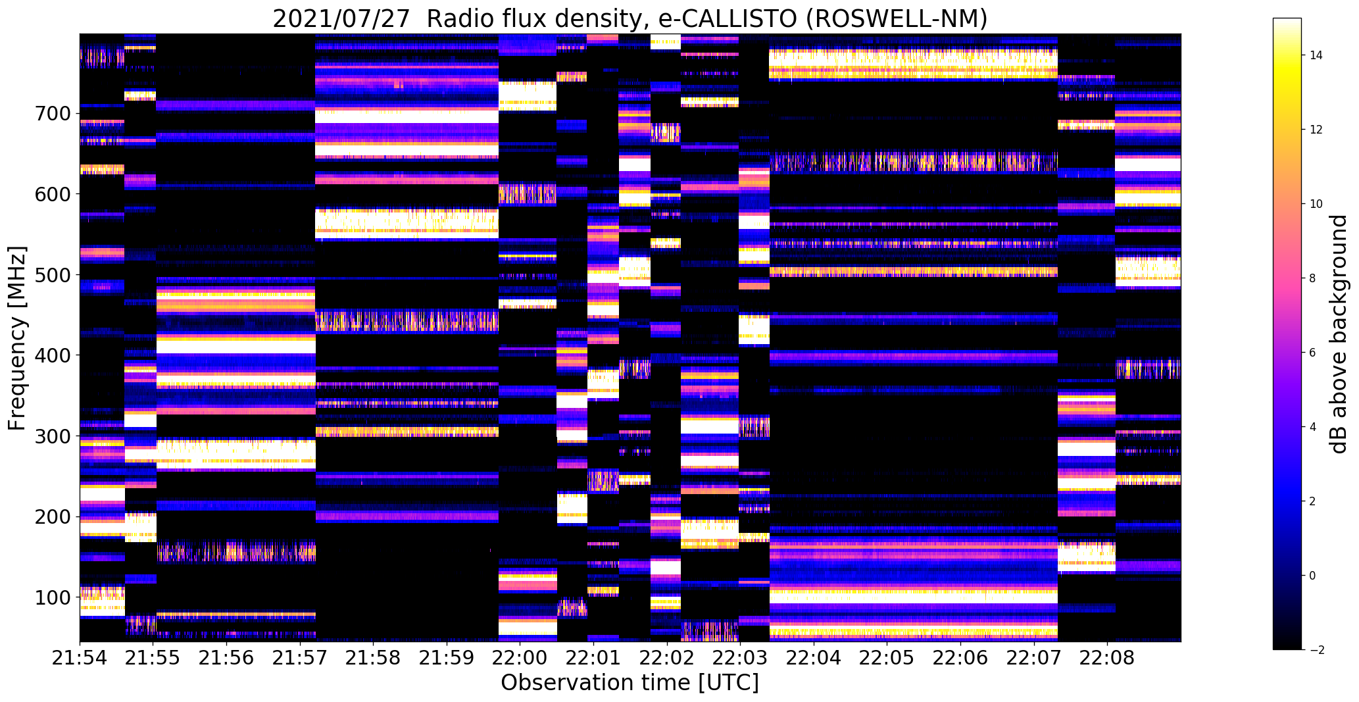This screenshot has height=702, width=1359.
Task: Click the 22:08 time tick label
Action: tap(1107, 657)
